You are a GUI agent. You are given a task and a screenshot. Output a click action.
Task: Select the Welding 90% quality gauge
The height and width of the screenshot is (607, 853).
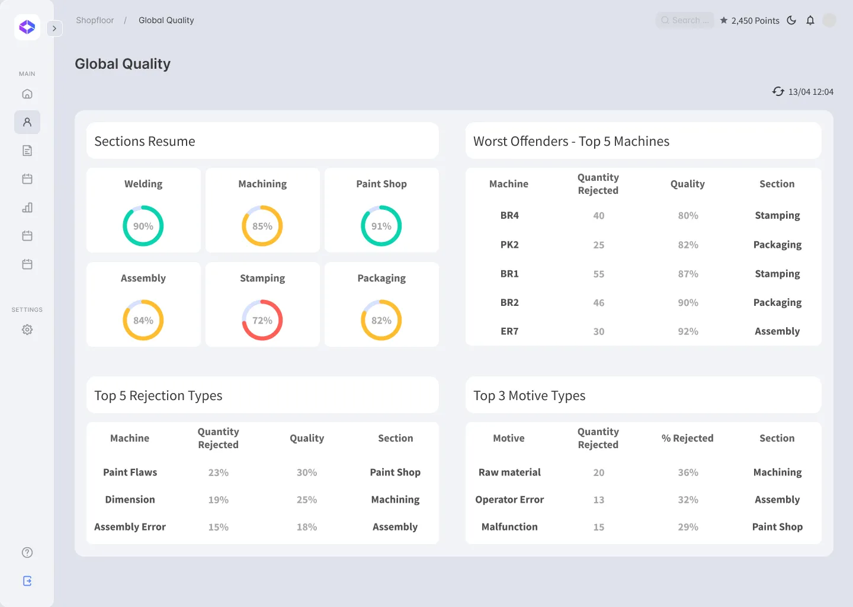point(143,226)
